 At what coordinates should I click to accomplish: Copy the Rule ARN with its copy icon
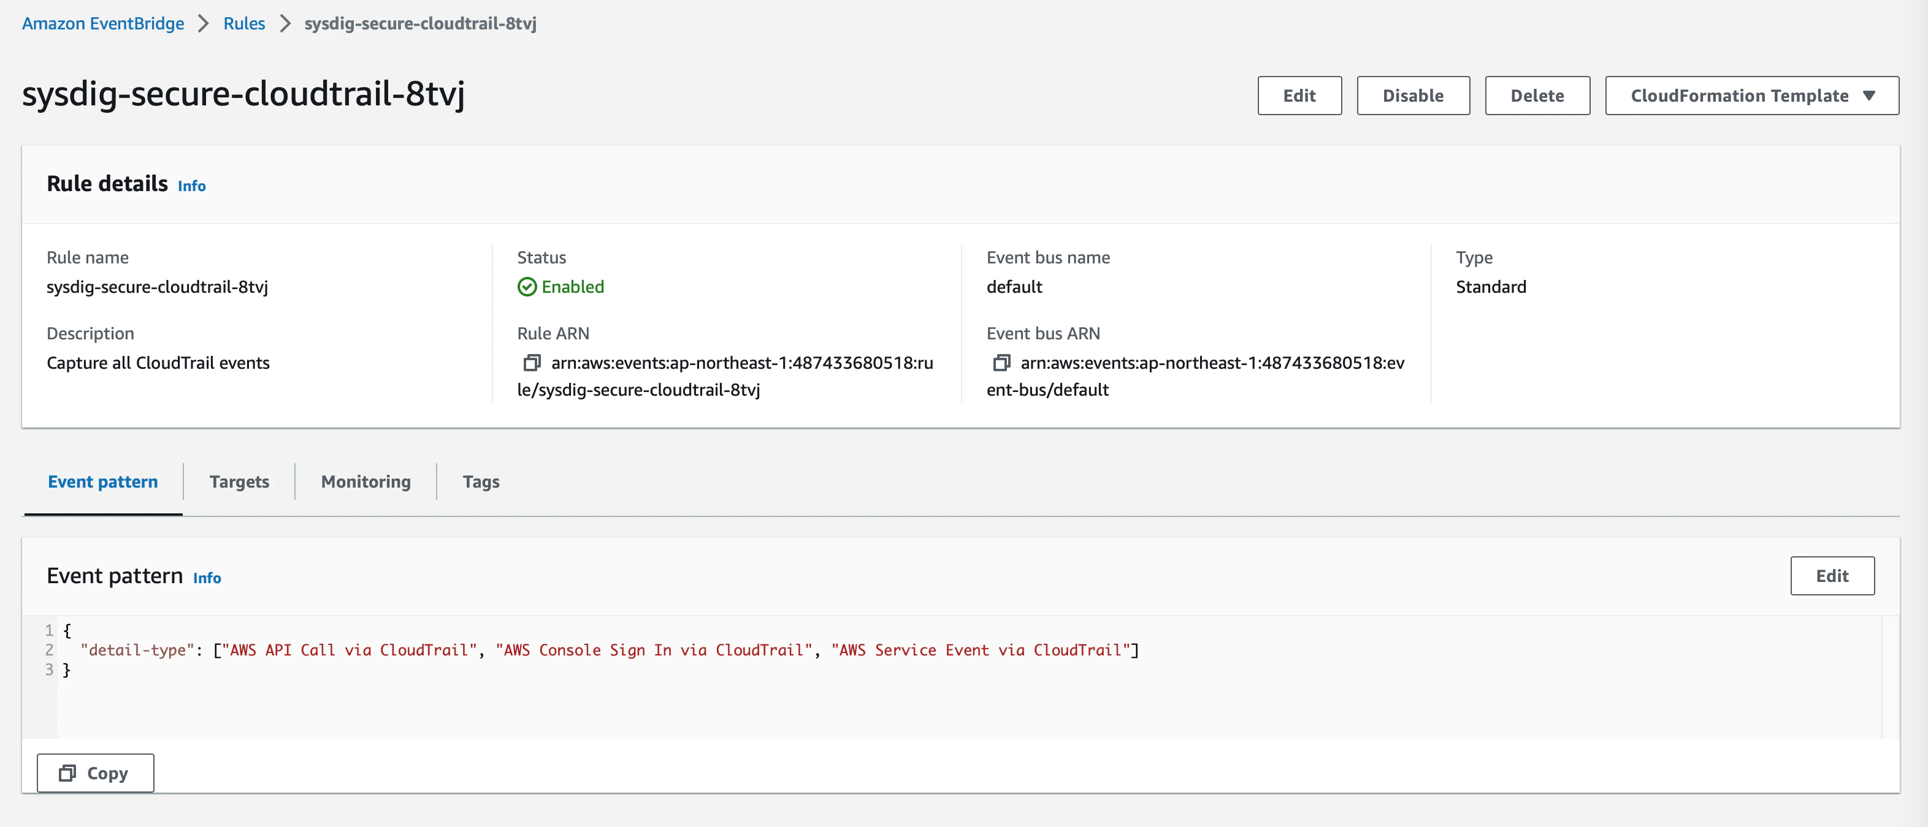coord(532,363)
